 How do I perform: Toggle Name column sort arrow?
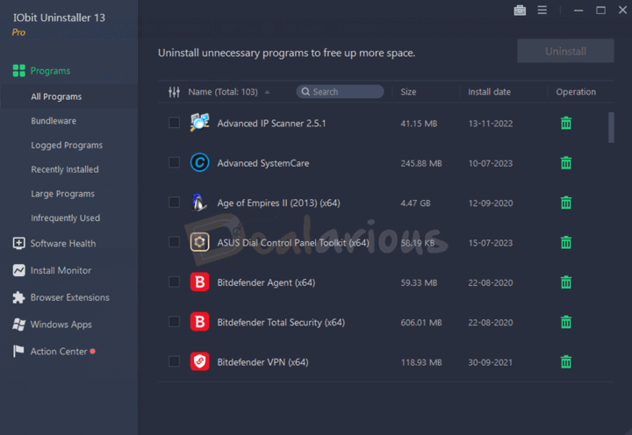pos(267,92)
